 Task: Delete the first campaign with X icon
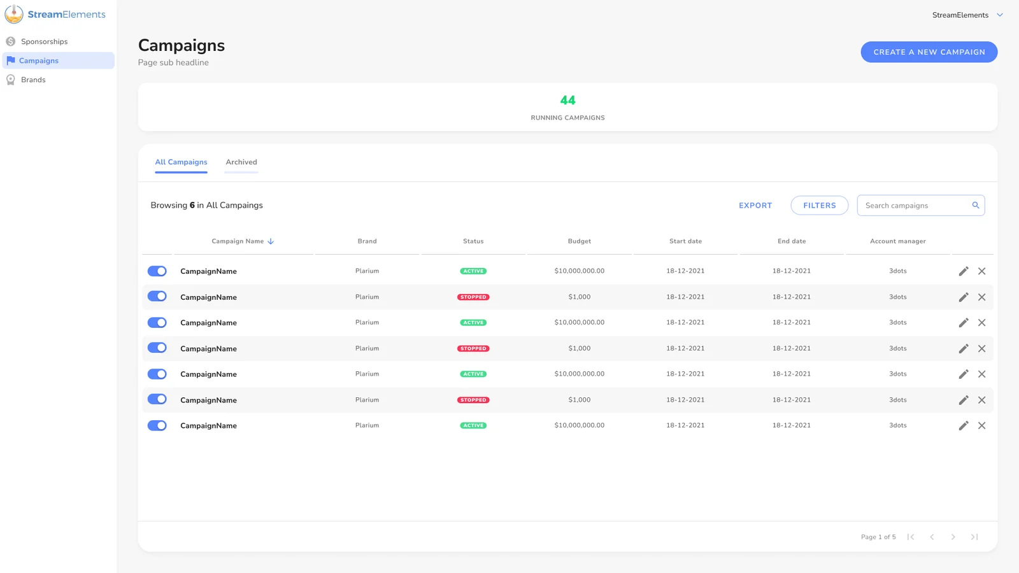[982, 271]
